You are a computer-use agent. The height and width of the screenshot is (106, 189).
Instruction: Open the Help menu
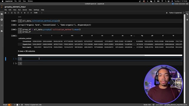[43, 10]
